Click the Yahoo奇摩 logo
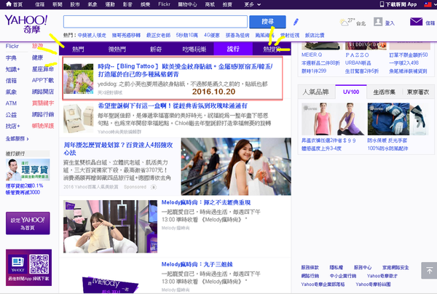 tap(26, 24)
